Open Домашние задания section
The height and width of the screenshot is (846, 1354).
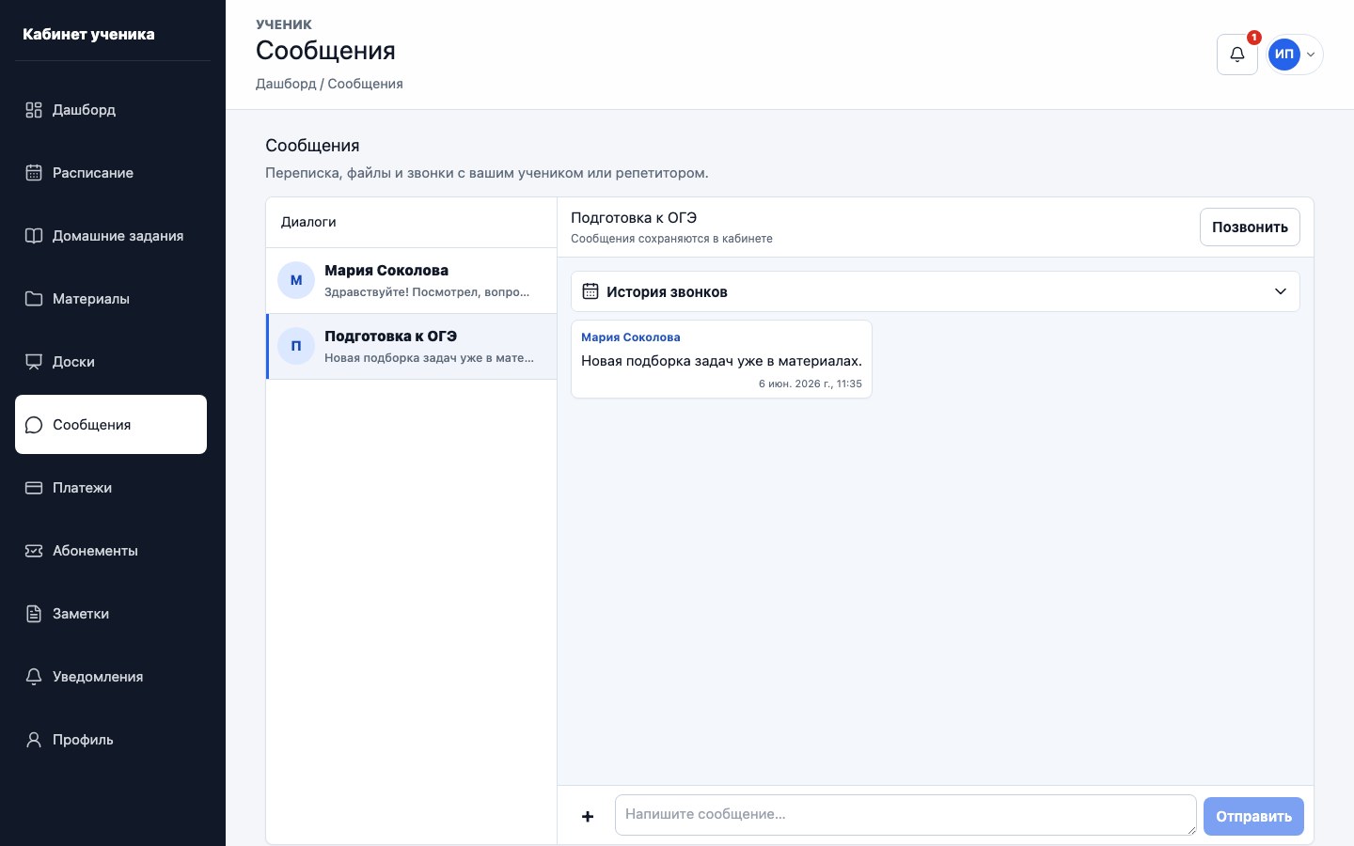tap(111, 236)
